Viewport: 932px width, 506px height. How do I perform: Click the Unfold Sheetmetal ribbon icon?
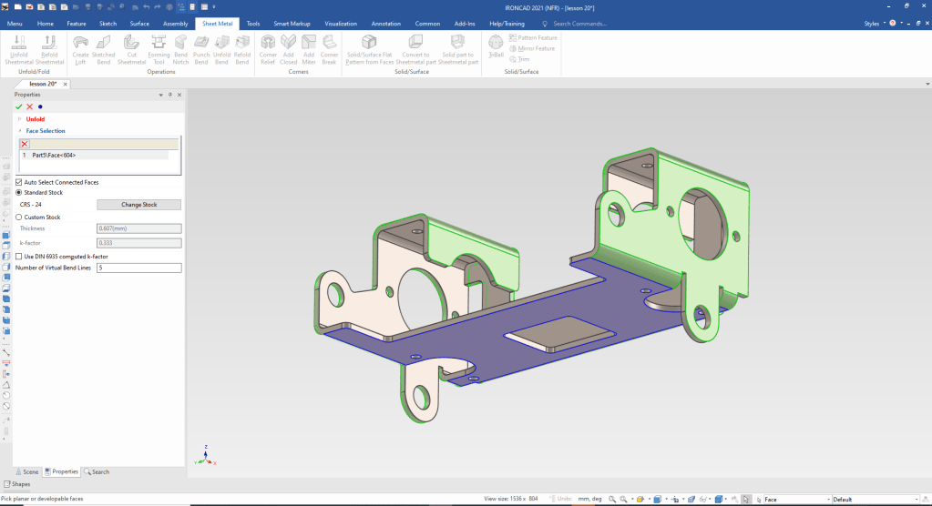(x=18, y=42)
